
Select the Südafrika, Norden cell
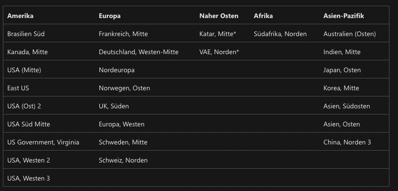tap(280, 34)
